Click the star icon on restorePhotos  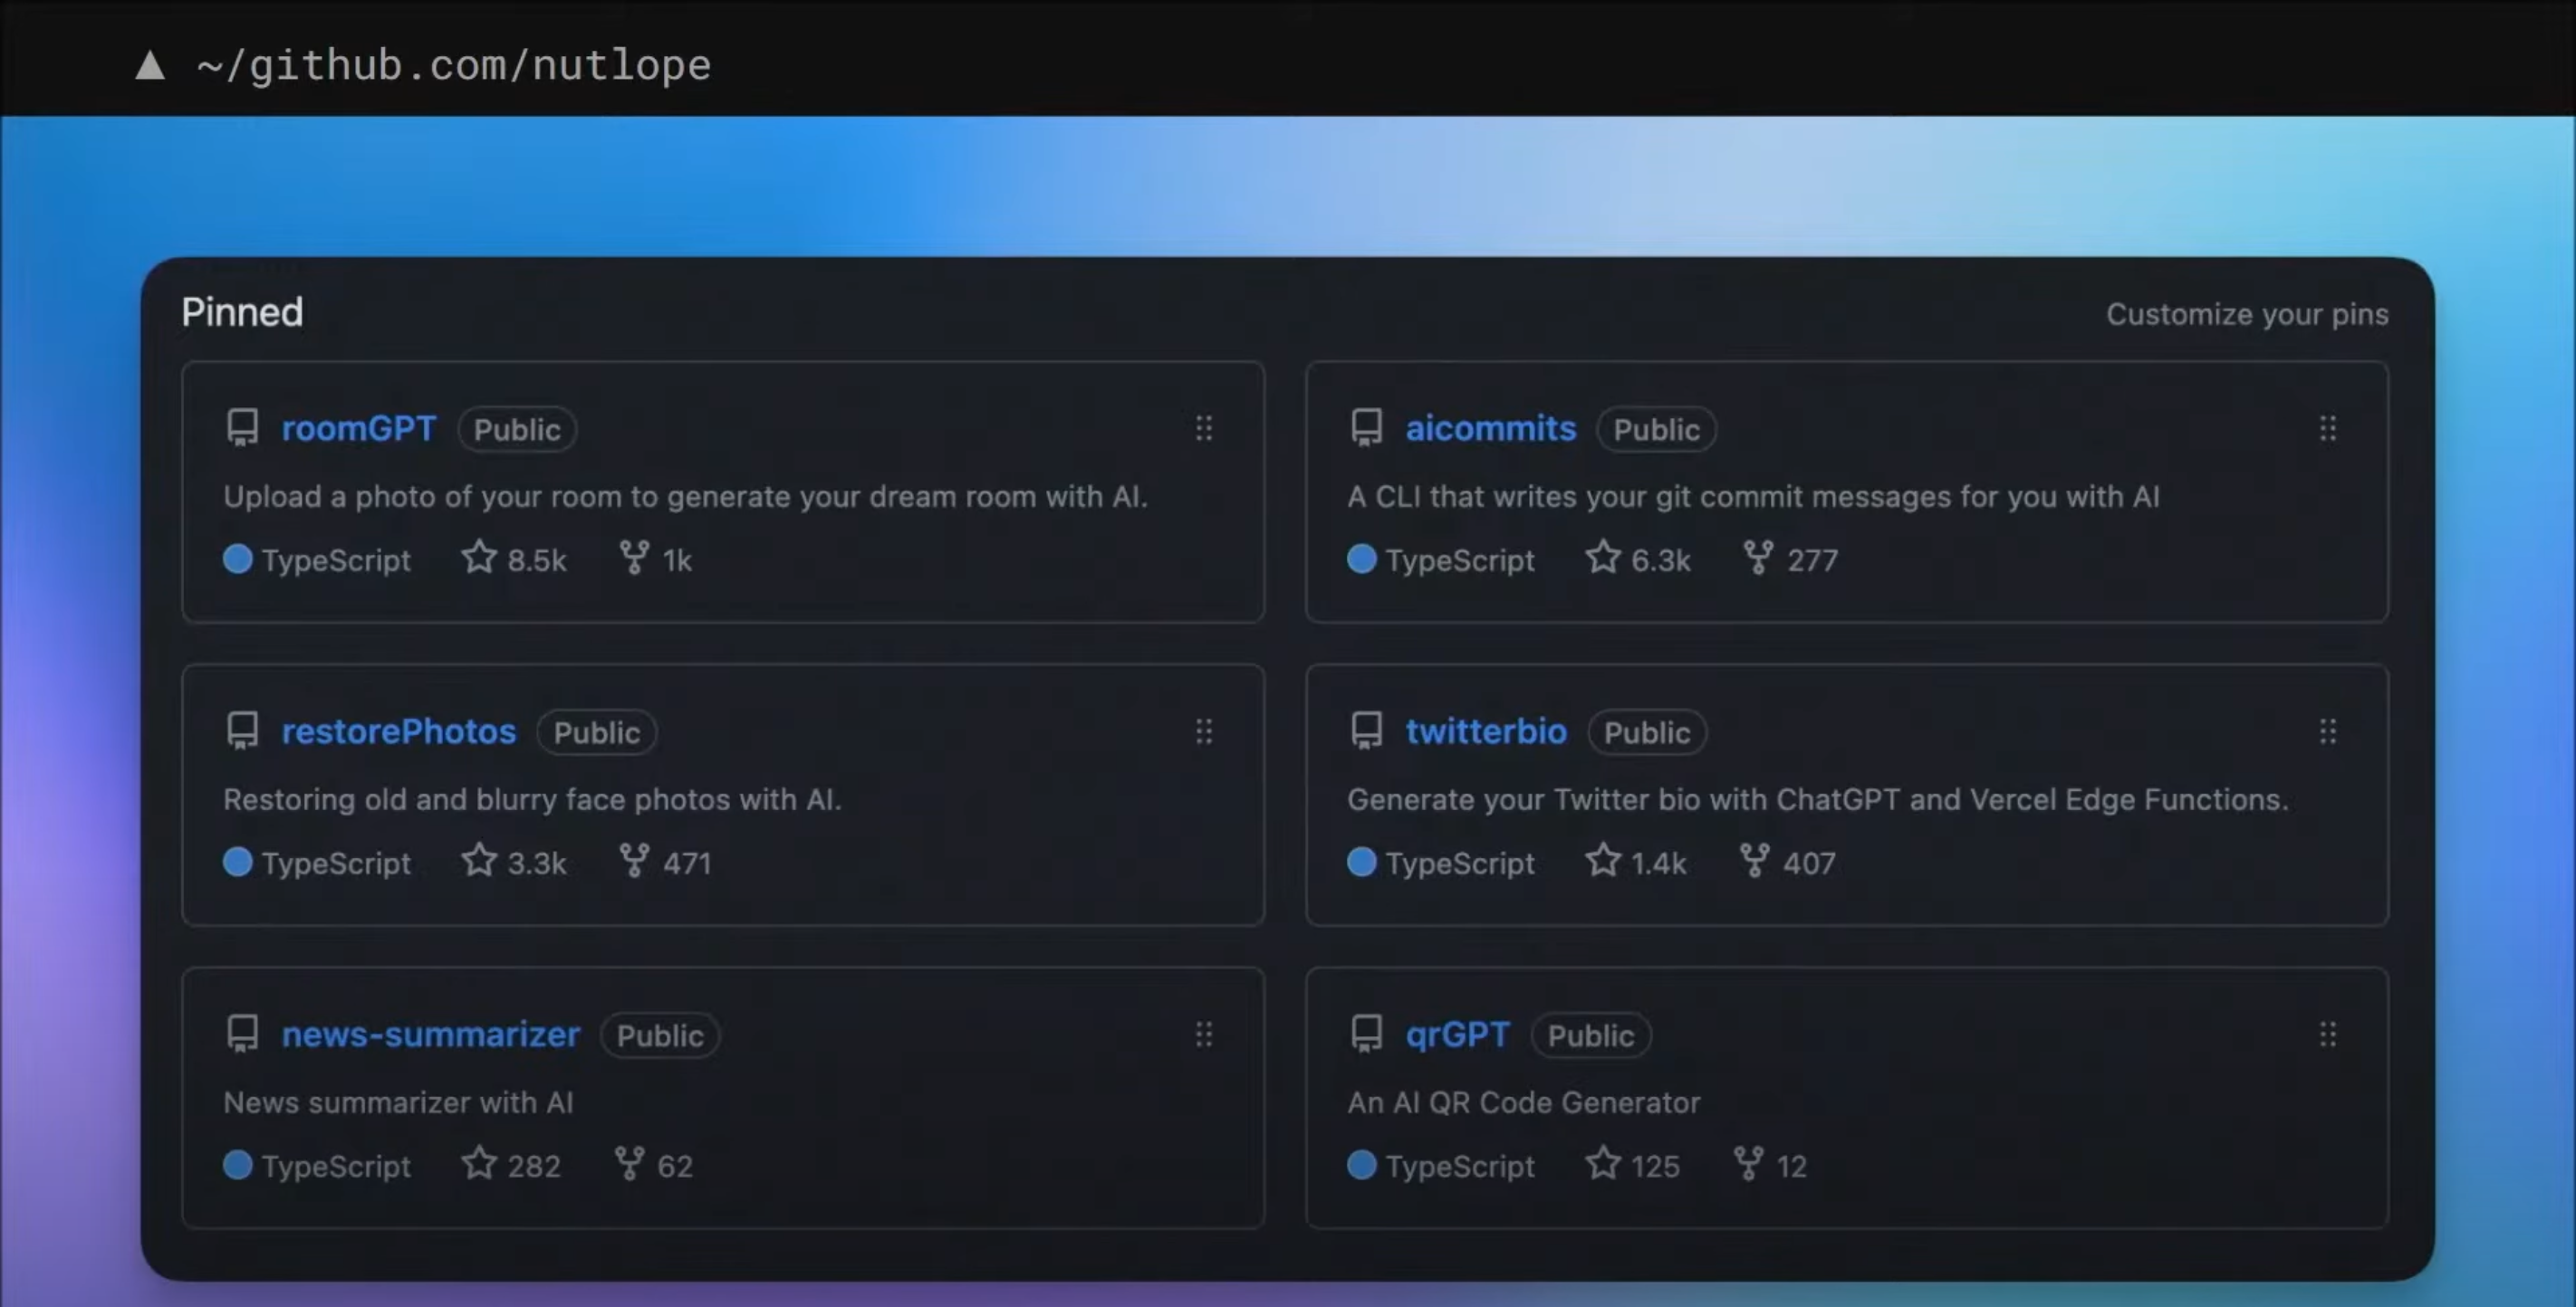coord(479,859)
